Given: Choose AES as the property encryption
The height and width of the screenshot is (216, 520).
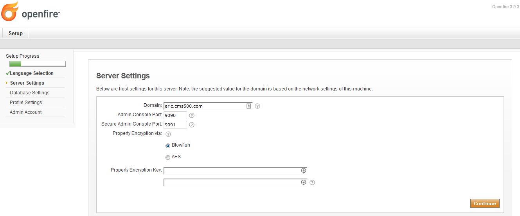Looking at the screenshot, I should coord(168,157).
